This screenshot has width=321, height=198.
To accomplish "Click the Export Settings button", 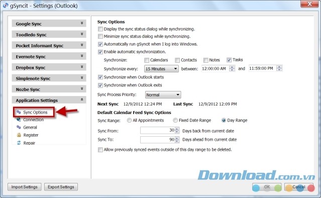I will (61, 187).
